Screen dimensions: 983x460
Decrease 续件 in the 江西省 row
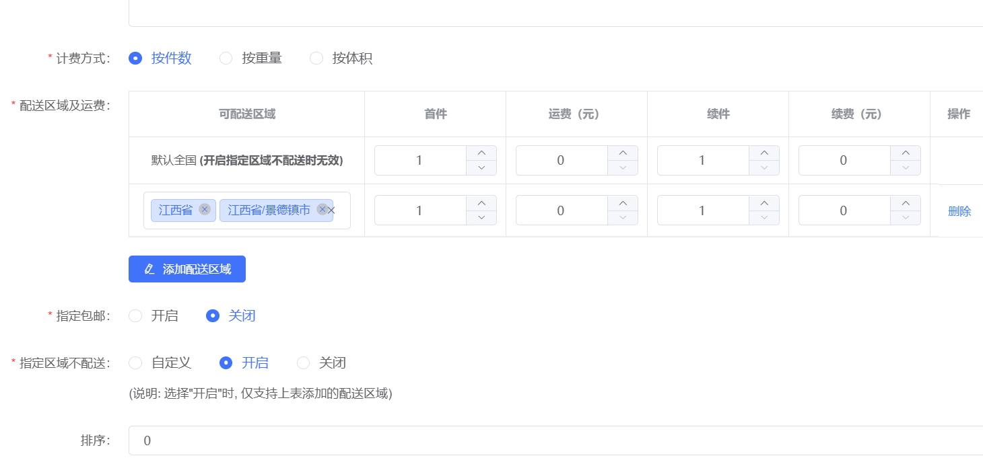click(x=764, y=218)
